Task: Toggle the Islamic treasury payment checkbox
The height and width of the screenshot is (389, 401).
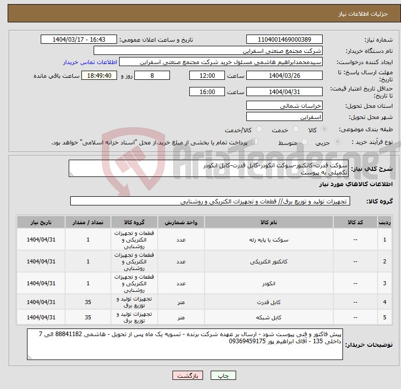Action: point(255,141)
